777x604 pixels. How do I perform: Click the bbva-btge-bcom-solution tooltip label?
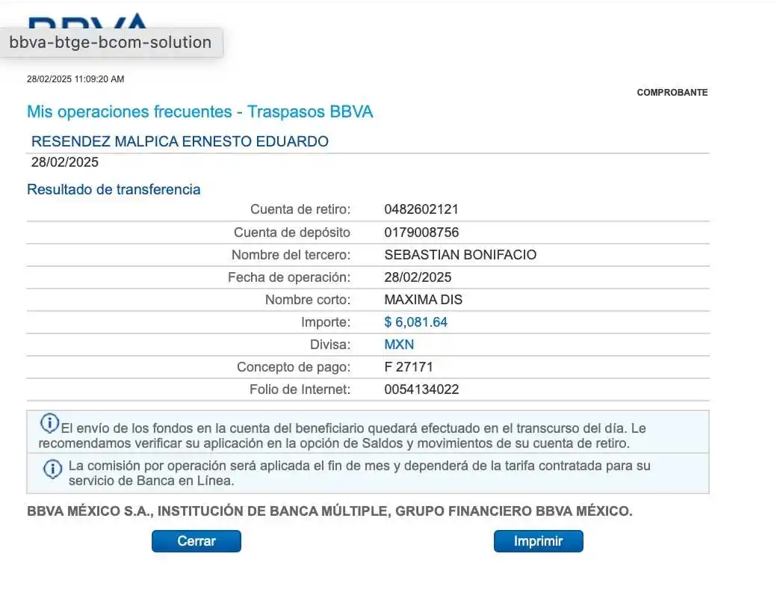point(111,43)
